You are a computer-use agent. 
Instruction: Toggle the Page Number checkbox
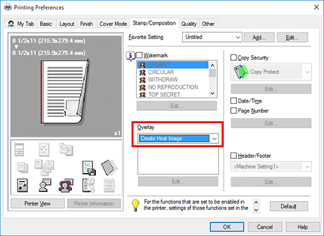pyautogui.click(x=233, y=111)
